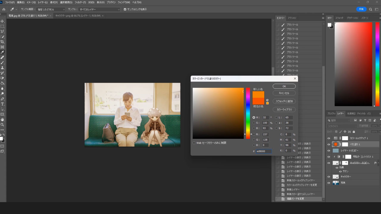Image resolution: width=381 pixels, height=214 pixels.
Task: Hide the べた塗り 1 layer
Action: (329, 144)
